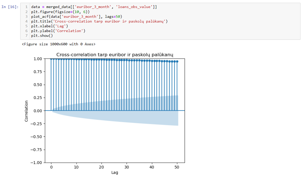Click the "−1.00" y-axis tick label
Image resolution: width=302 pixels, height=182 pixels.
point(37,163)
